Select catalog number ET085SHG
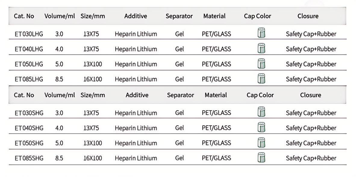The height and width of the screenshot is (177, 356). tap(29, 158)
